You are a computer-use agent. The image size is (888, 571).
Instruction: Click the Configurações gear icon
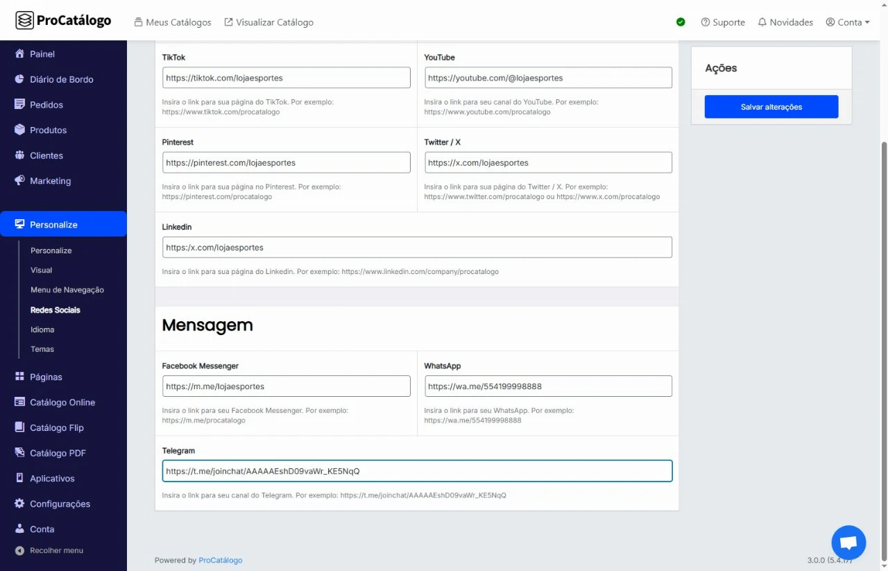[x=19, y=504]
